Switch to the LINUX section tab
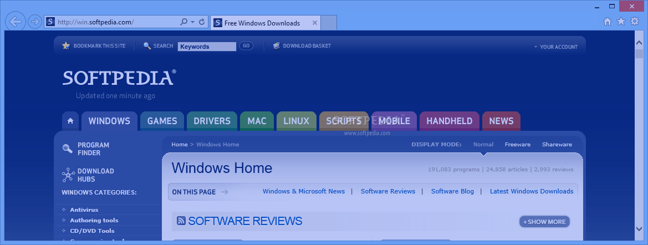The image size is (648, 245). (297, 121)
